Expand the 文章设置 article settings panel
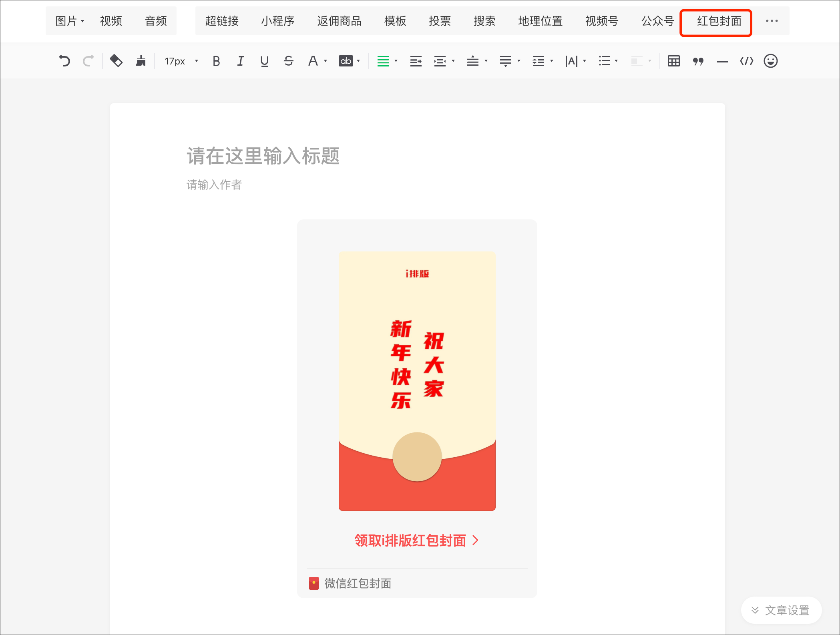The image size is (840, 635). pos(781,610)
